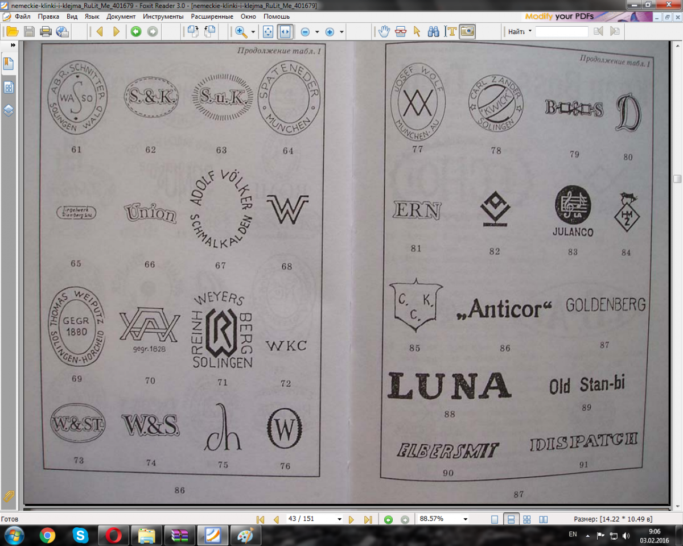Open the Bookmarks panel icon

(9, 64)
